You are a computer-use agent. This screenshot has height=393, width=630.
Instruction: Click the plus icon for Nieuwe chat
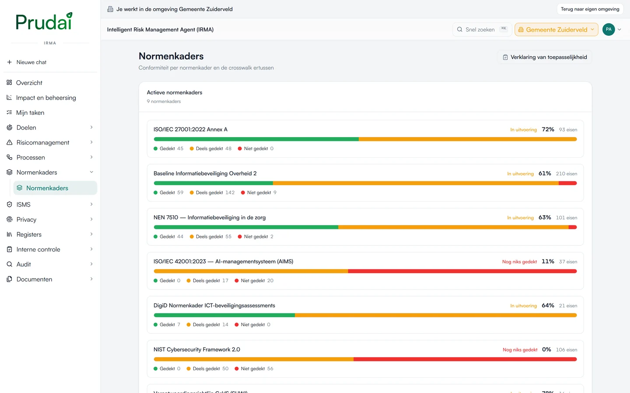point(9,62)
